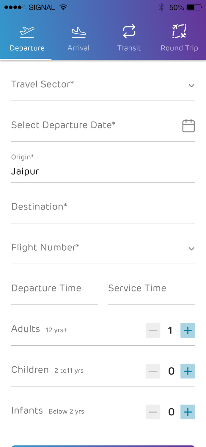Tap the Departure airplane icon
This screenshot has width=206, height=447.
click(27, 32)
